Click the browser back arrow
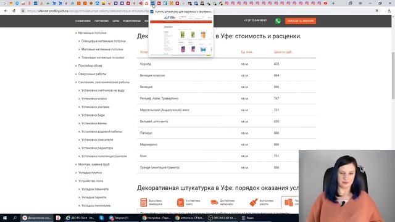Viewport: 395px width, 222px height. [6, 11]
